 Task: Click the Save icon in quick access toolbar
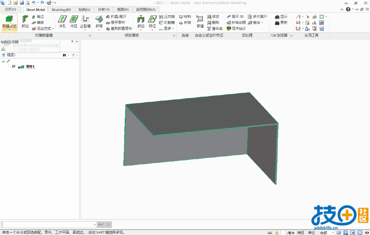click(x=22, y=3)
